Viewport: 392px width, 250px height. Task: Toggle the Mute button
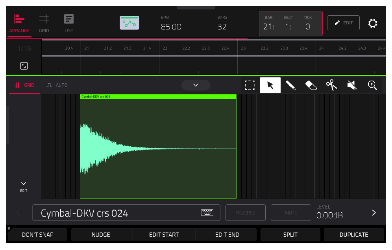coord(291,213)
